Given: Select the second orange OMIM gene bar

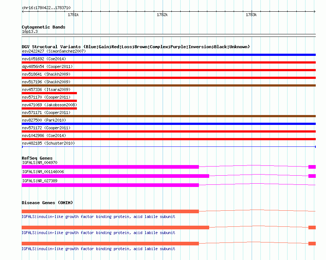Looking at the screenshot, I should (115, 227).
